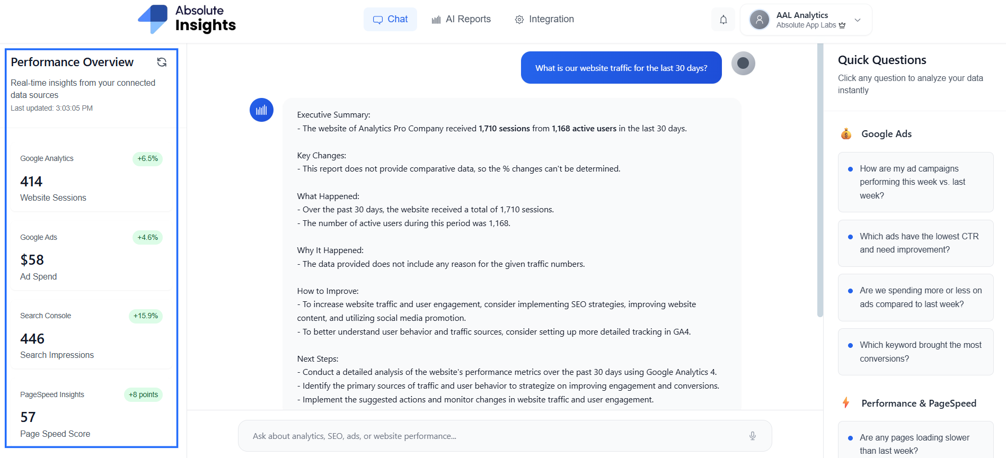This screenshot has height=458, width=1006.
Task: Ask how ad campaigns are performing this week
Action: (x=915, y=182)
